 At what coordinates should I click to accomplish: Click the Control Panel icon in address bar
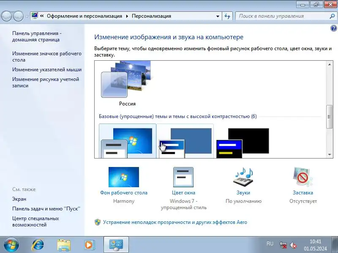[x=35, y=16]
